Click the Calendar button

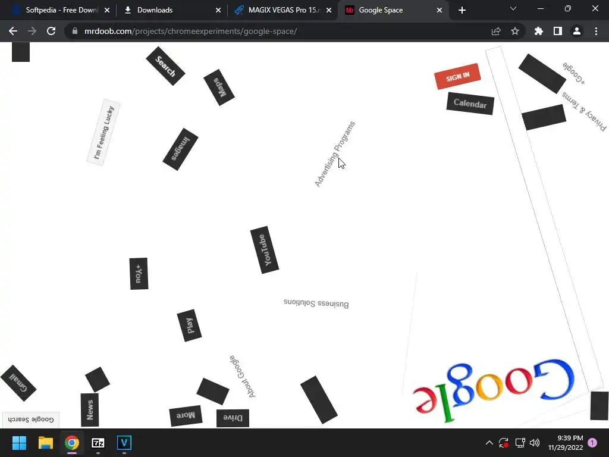[470, 104]
